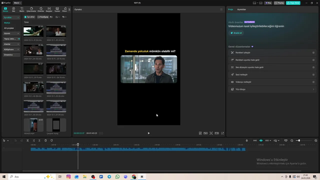Viewport: 320px width, 180px height.
Task: Toggle preview axis cursor icon
Action: [x=275, y=140]
